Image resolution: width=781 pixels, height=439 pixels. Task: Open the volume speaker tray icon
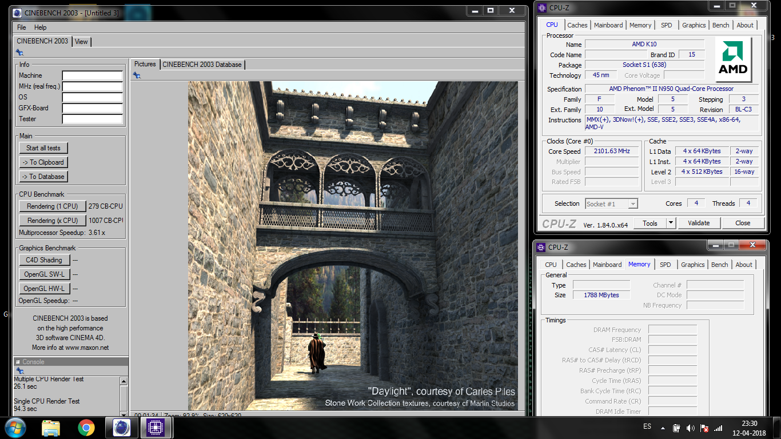tap(690, 428)
